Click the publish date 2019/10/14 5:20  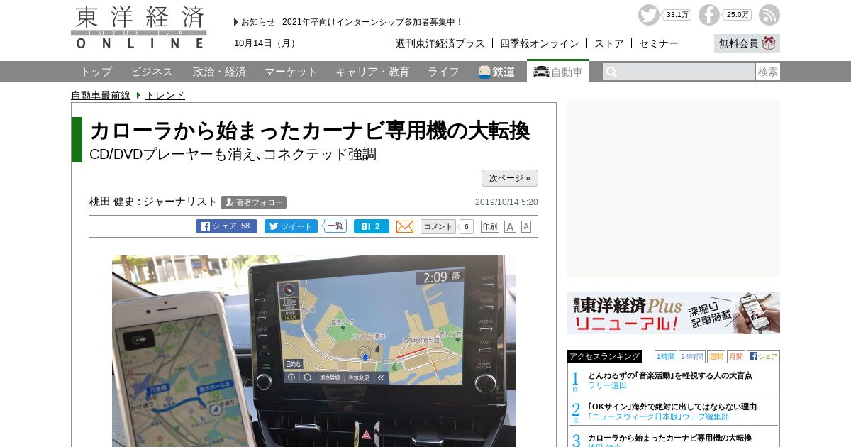(x=506, y=202)
